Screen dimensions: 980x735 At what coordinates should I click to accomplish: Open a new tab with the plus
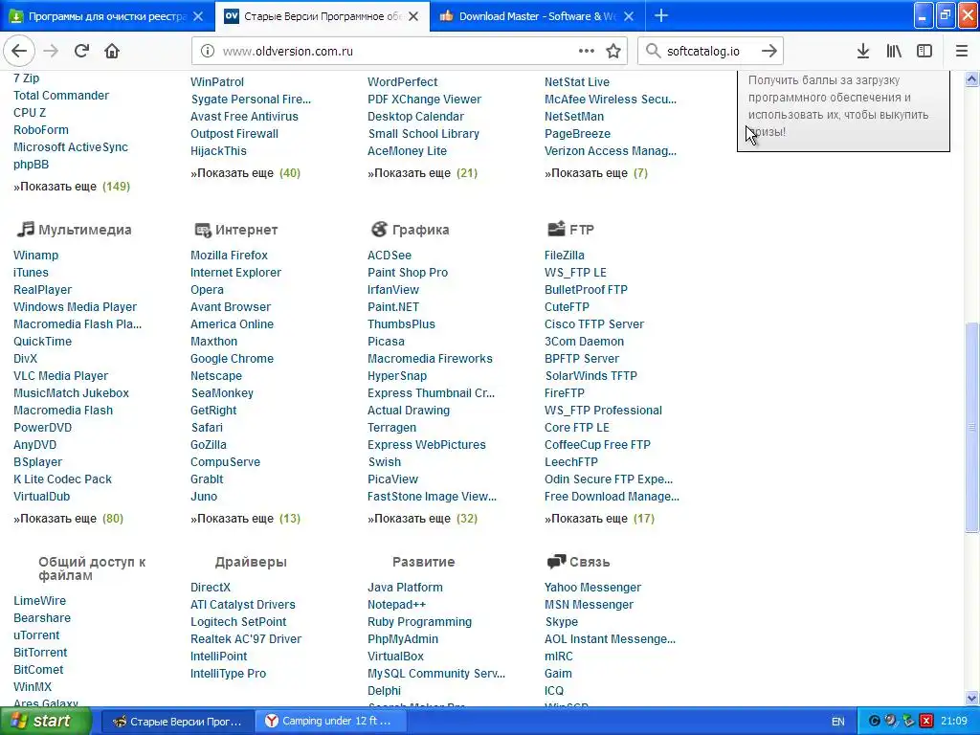coord(660,16)
